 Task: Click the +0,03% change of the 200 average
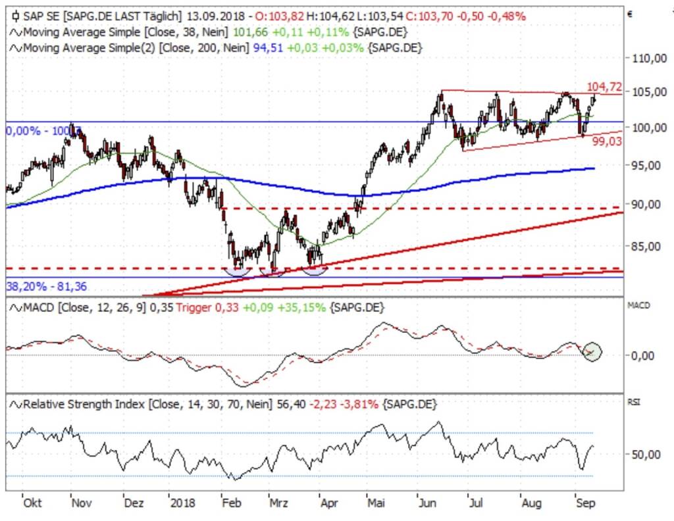point(342,48)
